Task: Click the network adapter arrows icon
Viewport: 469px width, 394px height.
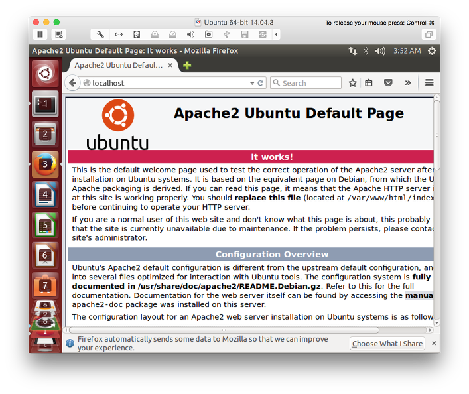Action: click(119, 34)
